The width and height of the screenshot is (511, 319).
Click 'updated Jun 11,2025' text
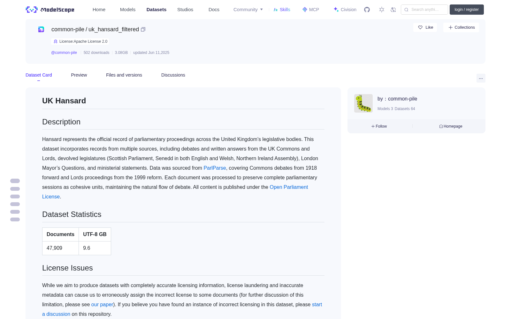point(151,53)
